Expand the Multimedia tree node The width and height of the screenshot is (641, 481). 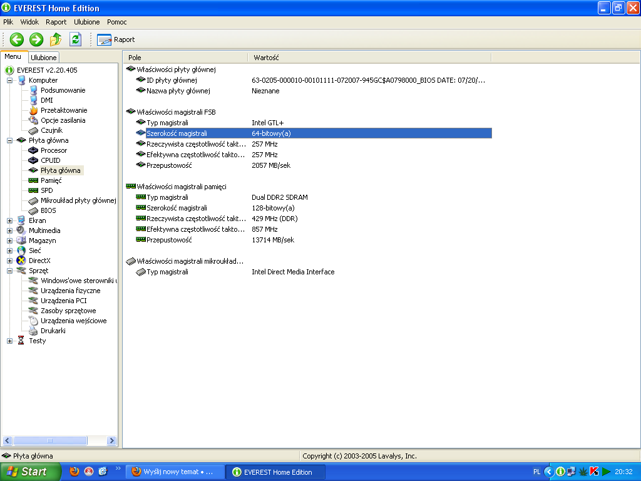[x=9, y=230]
